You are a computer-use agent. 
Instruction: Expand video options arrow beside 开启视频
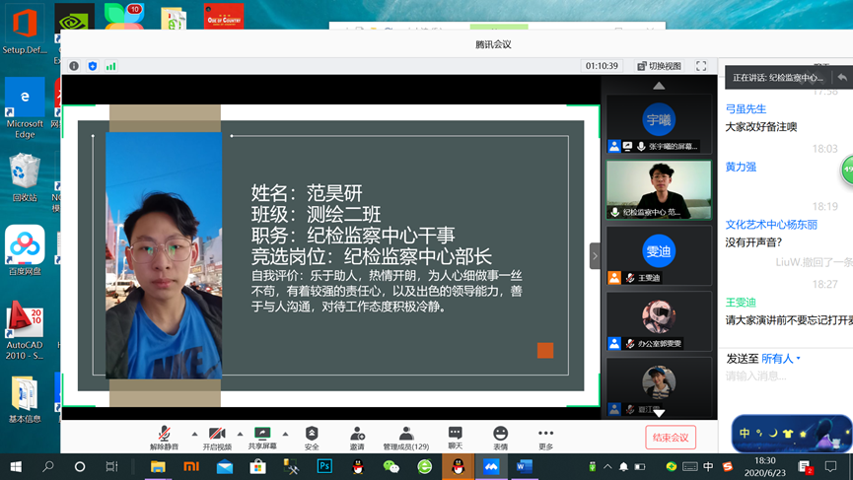point(240,434)
